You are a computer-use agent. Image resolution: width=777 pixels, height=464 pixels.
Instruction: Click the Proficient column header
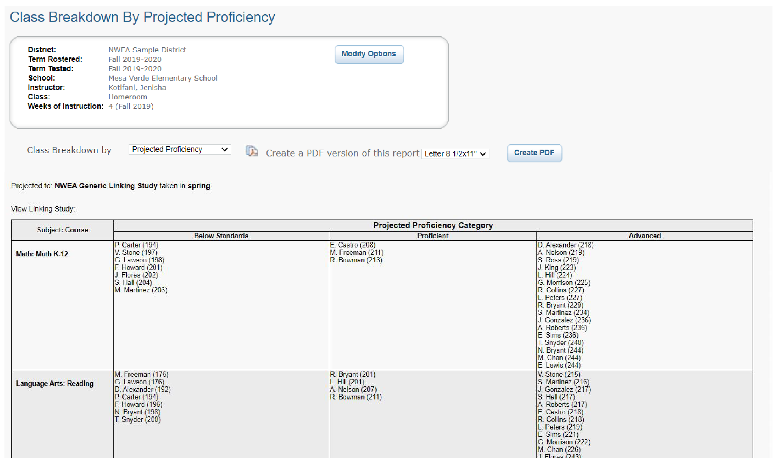[x=433, y=236]
